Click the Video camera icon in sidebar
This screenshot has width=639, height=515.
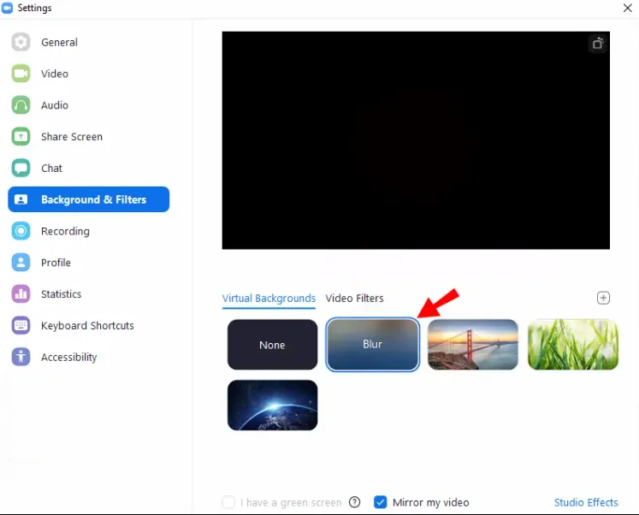(x=21, y=74)
